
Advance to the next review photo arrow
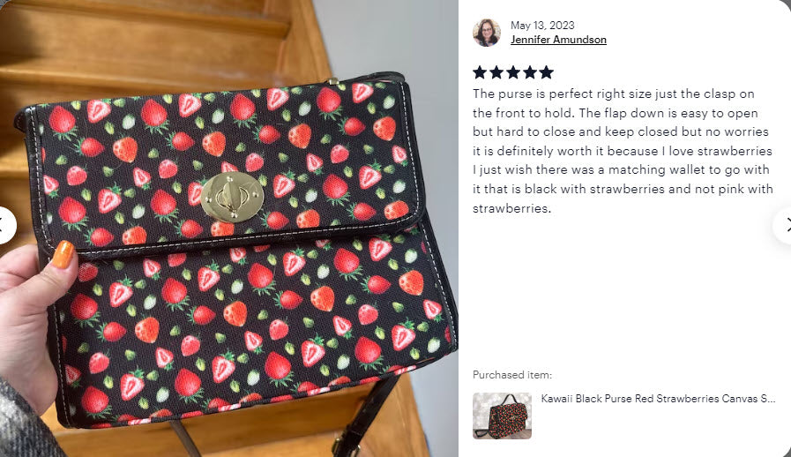point(783,226)
